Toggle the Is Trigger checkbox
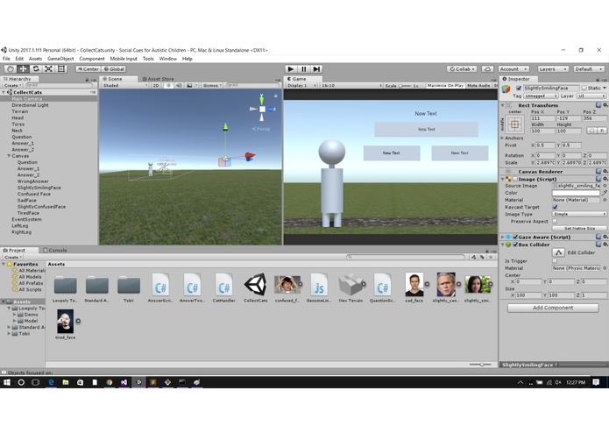 click(x=555, y=261)
